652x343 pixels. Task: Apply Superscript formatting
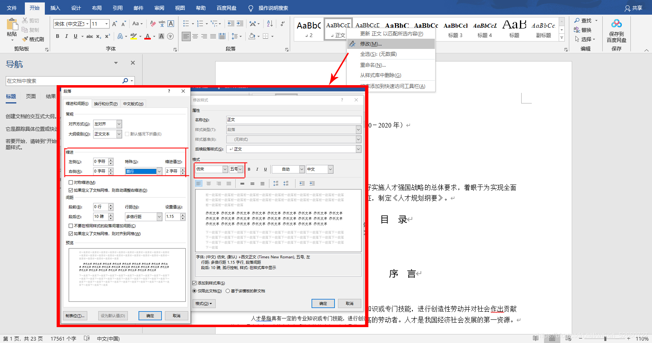[108, 36]
